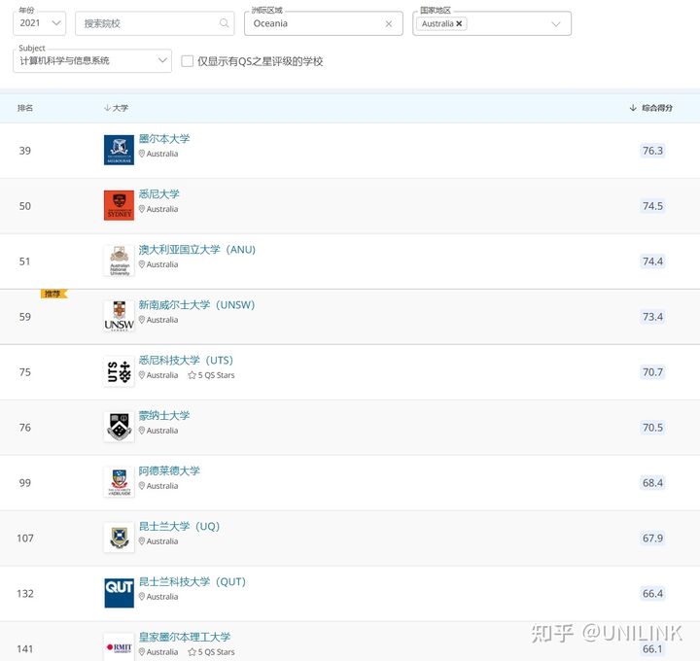
Task: Select the score 73.4 cell
Action: [x=652, y=317]
